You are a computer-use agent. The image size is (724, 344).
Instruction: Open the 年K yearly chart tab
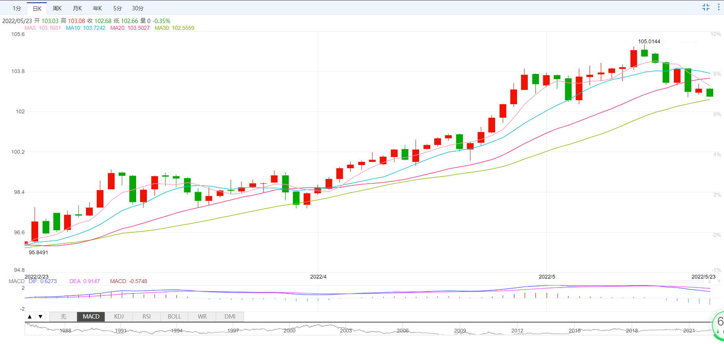[x=97, y=8]
